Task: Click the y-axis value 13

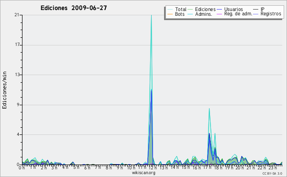Action: pos(17,75)
